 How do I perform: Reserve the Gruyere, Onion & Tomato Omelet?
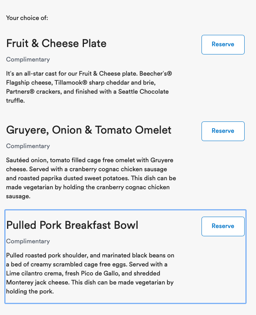coord(223,131)
